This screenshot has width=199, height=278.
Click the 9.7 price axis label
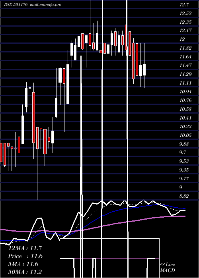[183, 153]
